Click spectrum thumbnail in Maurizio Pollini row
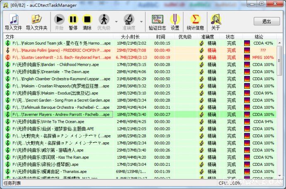The width and height of the screenshot is (286, 189). 247,50
